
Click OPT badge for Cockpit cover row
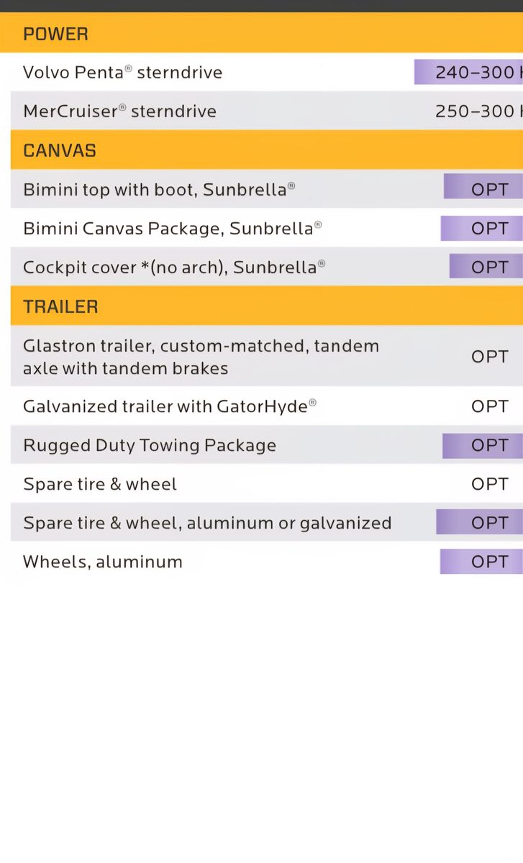coord(488,267)
